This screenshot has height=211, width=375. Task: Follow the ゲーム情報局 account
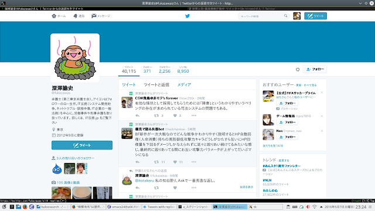[x=287, y=122]
